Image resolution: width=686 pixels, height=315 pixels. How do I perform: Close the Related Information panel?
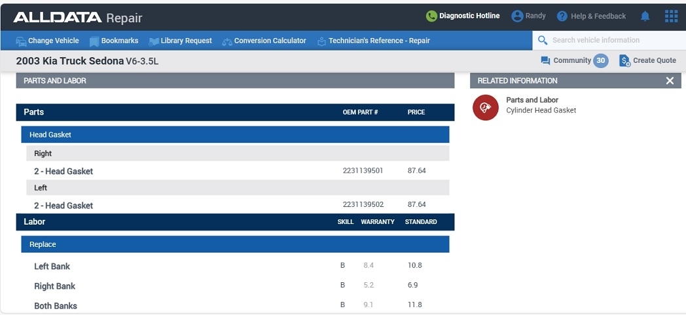[670, 81]
